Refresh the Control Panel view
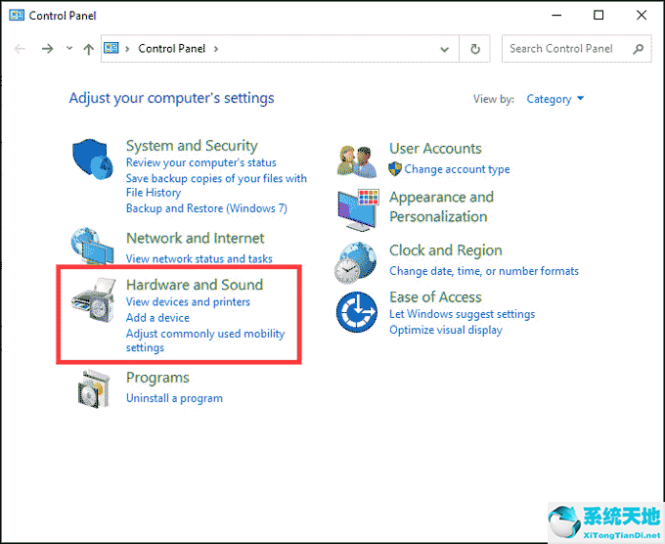This screenshot has height=544, width=665. pos(475,48)
